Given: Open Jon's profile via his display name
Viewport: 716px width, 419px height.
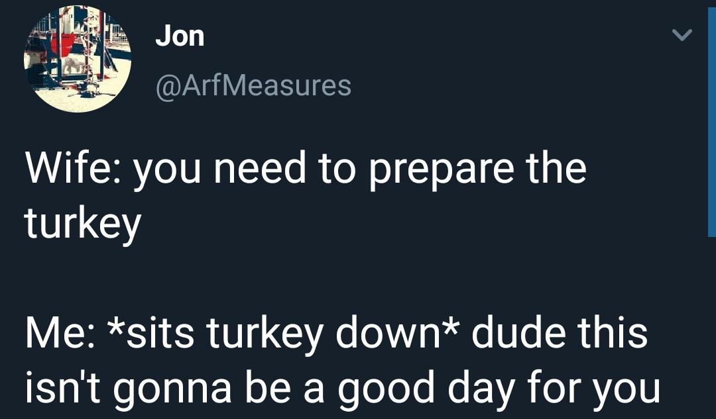Looking at the screenshot, I should pyautogui.click(x=180, y=36).
